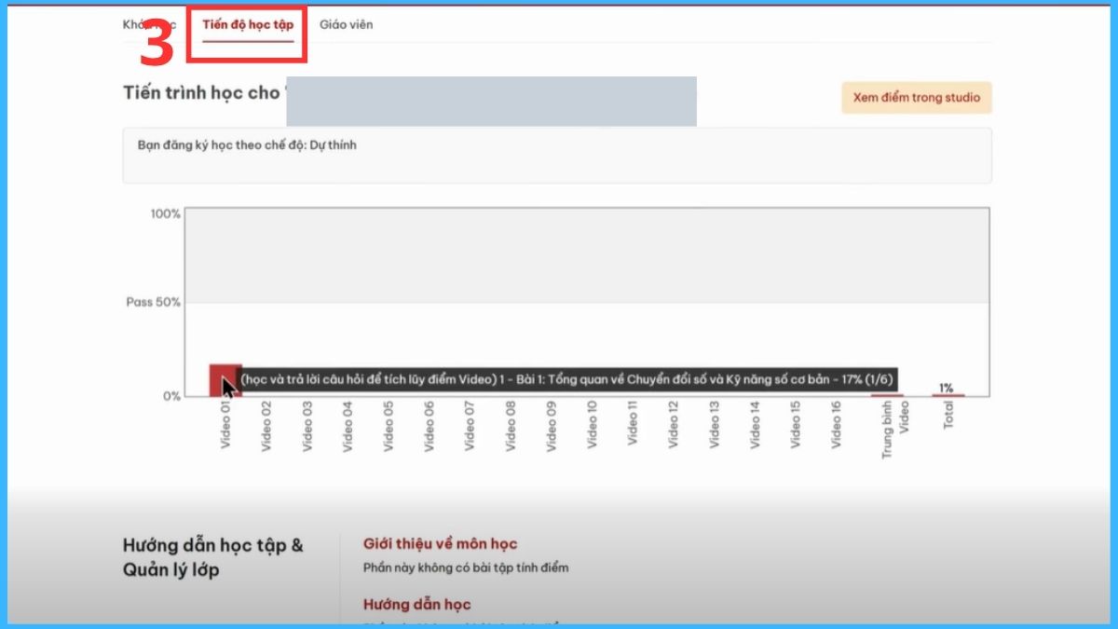Click the Video 16 axis label
The image size is (1118, 629).
pos(837,426)
